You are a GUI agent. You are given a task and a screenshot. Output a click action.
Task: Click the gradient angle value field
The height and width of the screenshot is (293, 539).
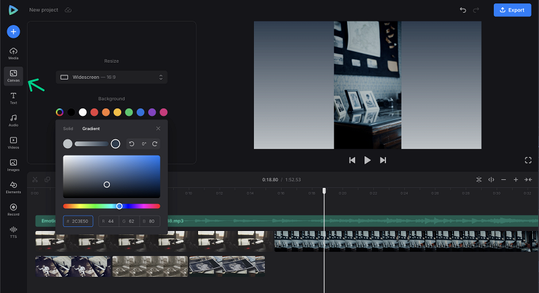pyautogui.click(x=144, y=144)
